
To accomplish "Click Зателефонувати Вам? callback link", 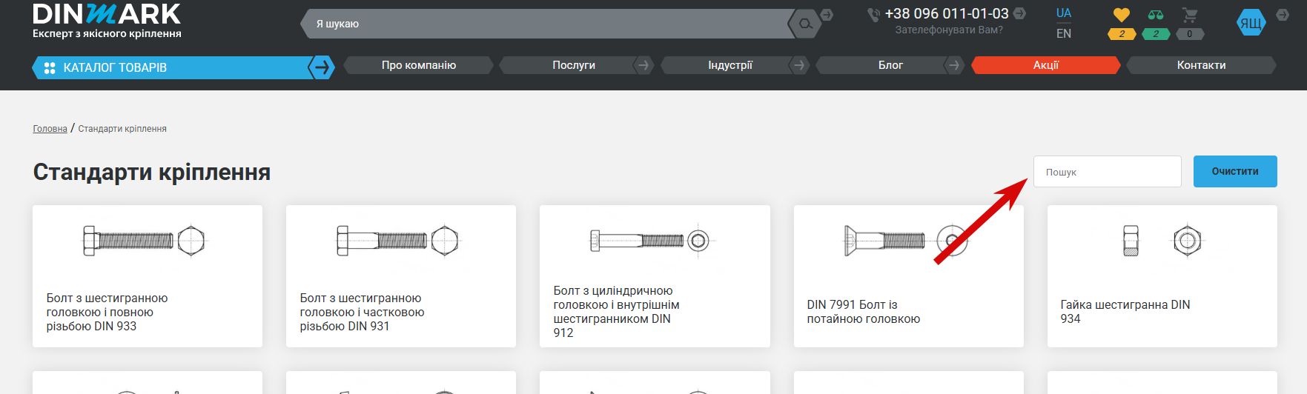I will [x=949, y=30].
